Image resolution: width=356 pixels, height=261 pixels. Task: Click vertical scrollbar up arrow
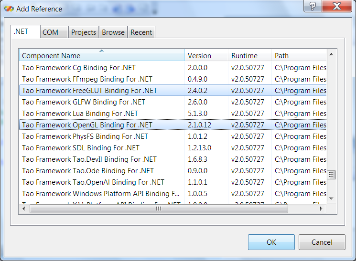click(x=331, y=54)
